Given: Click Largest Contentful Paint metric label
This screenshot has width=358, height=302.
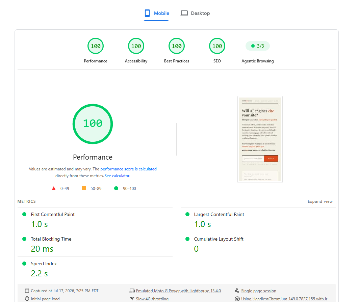Looking at the screenshot, I should click(x=219, y=214).
